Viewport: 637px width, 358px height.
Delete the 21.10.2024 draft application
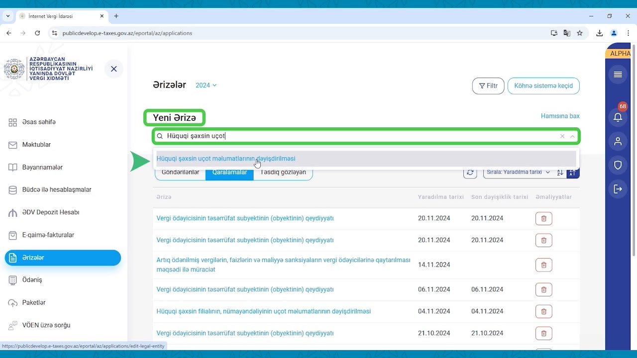pyautogui.click(x=543, y=334)
